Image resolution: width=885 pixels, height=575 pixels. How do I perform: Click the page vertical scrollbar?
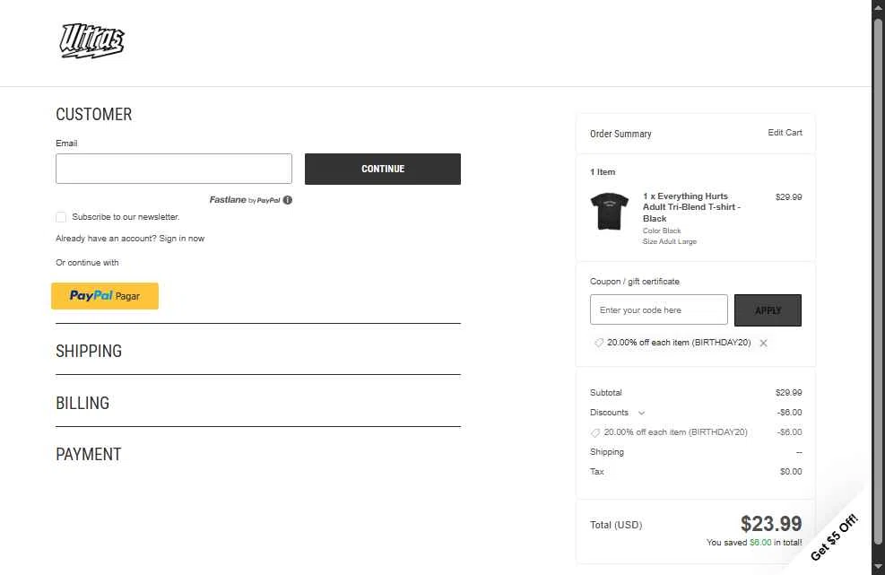click(878, 283)
